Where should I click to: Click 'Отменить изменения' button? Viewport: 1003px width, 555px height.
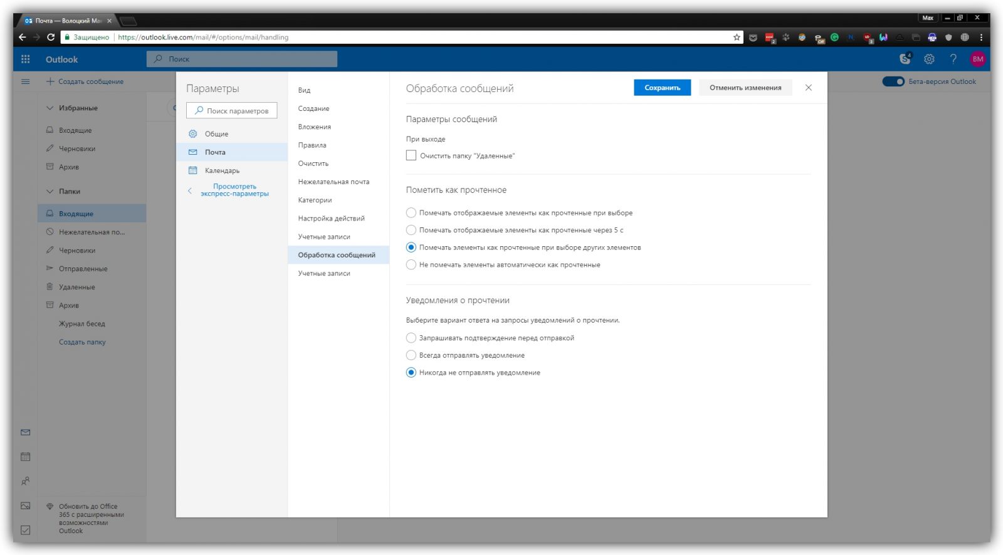point(745,88)
